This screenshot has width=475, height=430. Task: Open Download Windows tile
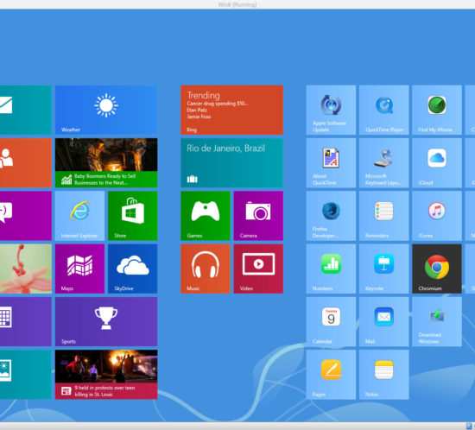pyautogui.click(x=437, y=321)
